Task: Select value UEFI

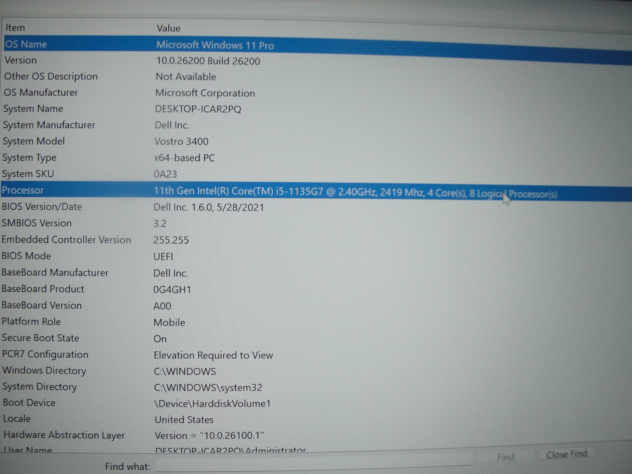Action: click(x=163, y=257)
